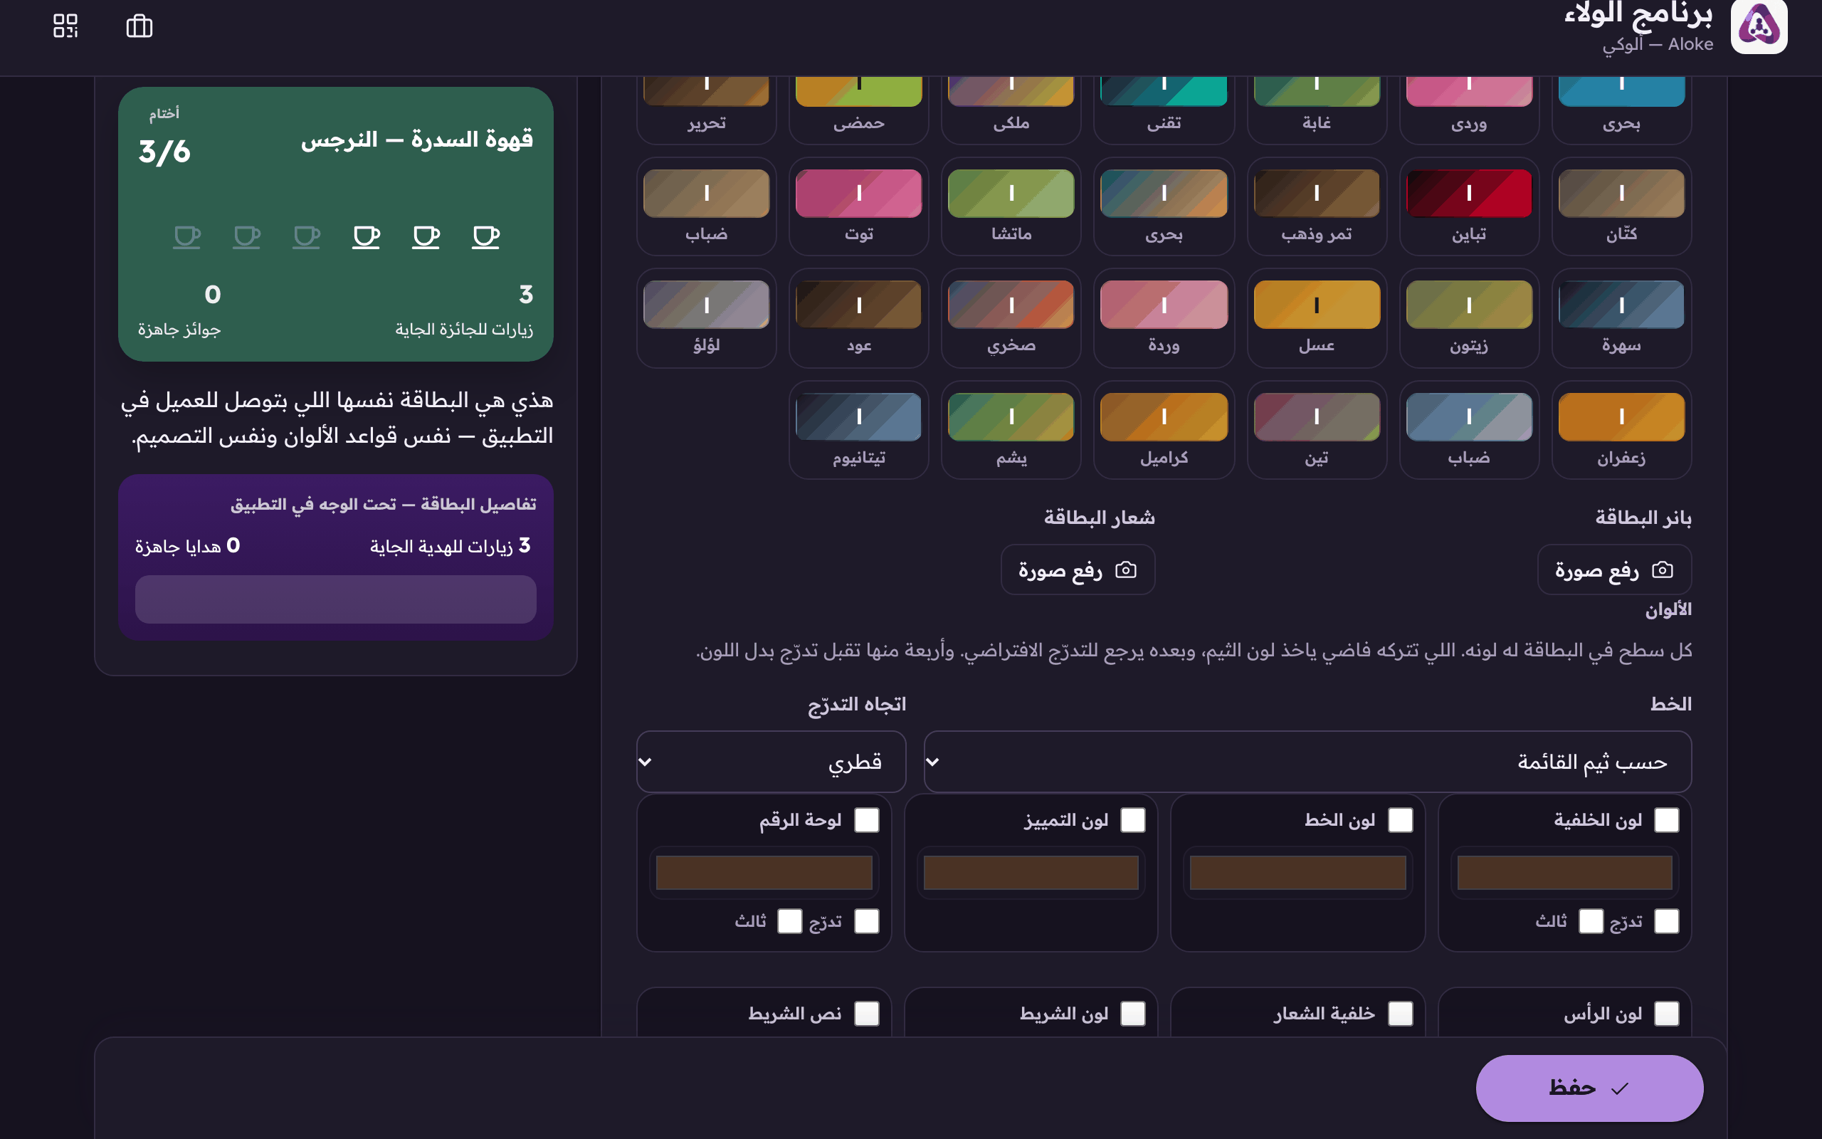Click the briefcase icon in the header

[x=139, y=26]
